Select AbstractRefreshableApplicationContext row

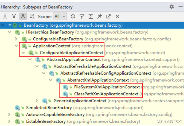coord(92,66)
